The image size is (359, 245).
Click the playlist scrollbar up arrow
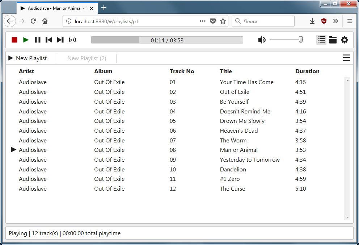[x=347, y=80]
